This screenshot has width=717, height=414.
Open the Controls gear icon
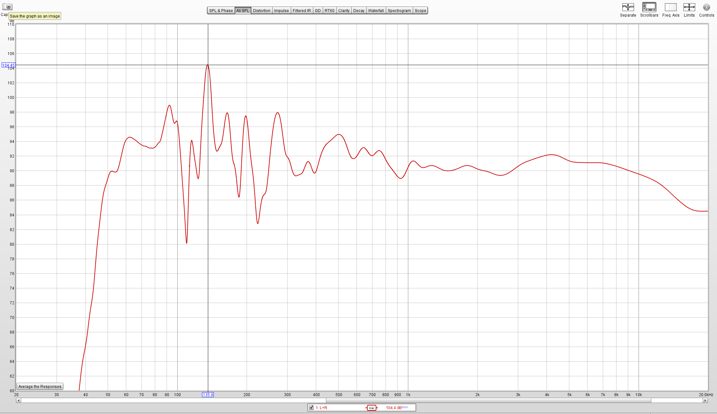(706, 7)
